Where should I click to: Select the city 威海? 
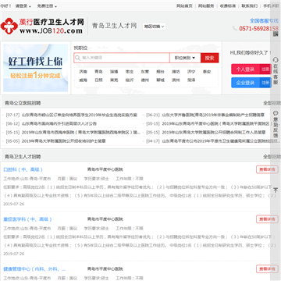point(84,80)
